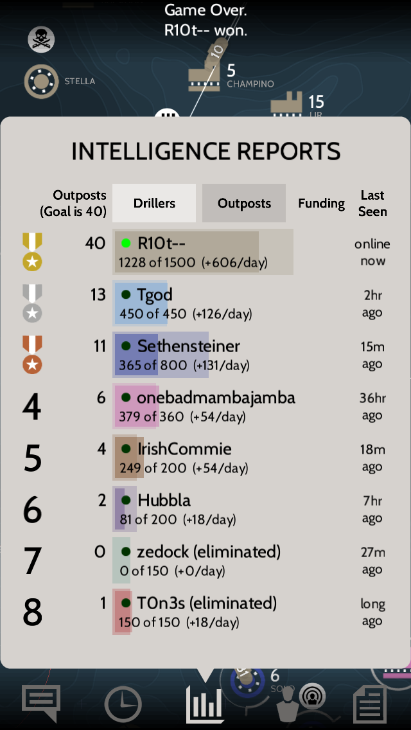The height and width of the screenshot is (730, 411).
Task: Click Sethensteiner's drillers progress bar
Action: 161,355
